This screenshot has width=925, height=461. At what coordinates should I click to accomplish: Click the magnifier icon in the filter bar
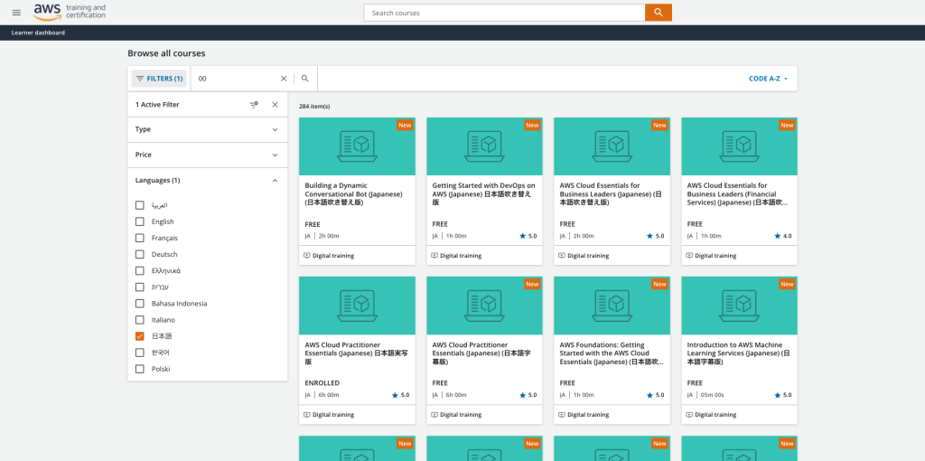305,79
